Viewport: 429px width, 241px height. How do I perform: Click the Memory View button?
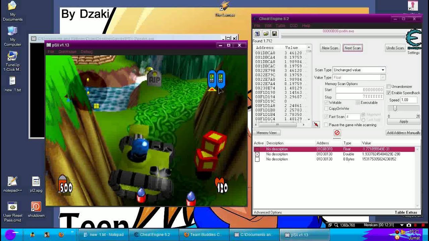coord(266,133)
